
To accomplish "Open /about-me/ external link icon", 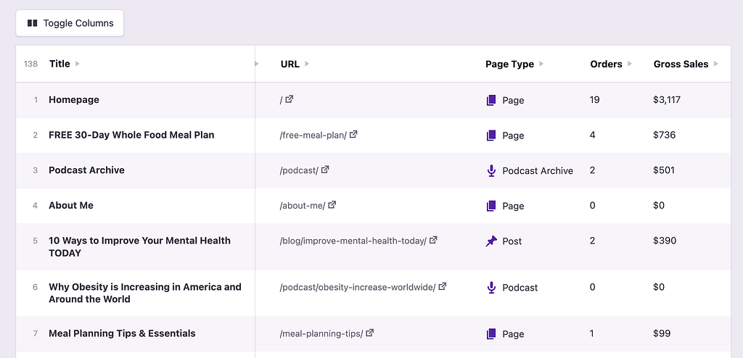I will pos(332,205).
